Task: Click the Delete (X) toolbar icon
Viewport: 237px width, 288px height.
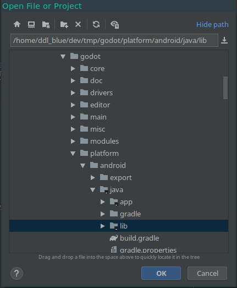Action: click(x=78, y=24)
